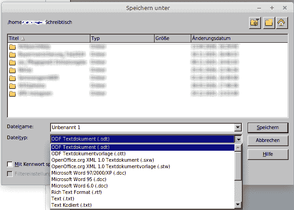The height and width of the screenshot is (210, 294).
Task: Click the Dateiname text field
Action: pos(141,127)
